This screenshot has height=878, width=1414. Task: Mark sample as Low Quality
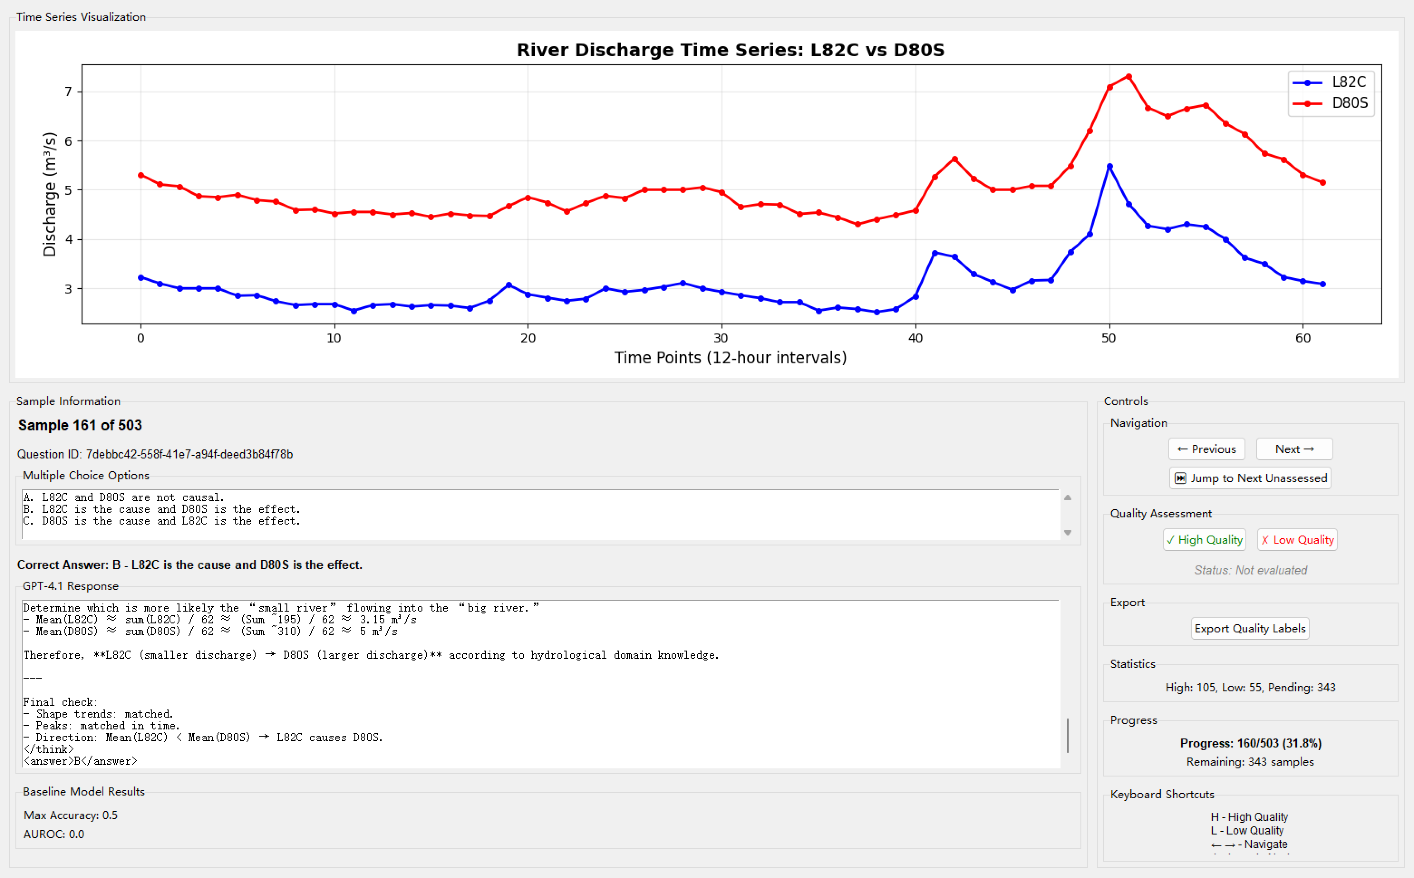pyautogui.click(x=1297, y=540)
